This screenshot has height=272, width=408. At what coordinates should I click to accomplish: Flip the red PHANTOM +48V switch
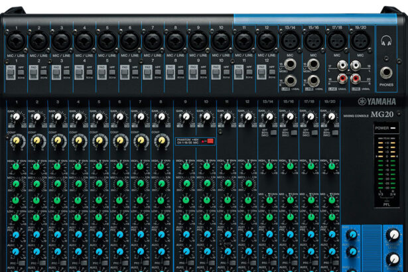209,141
